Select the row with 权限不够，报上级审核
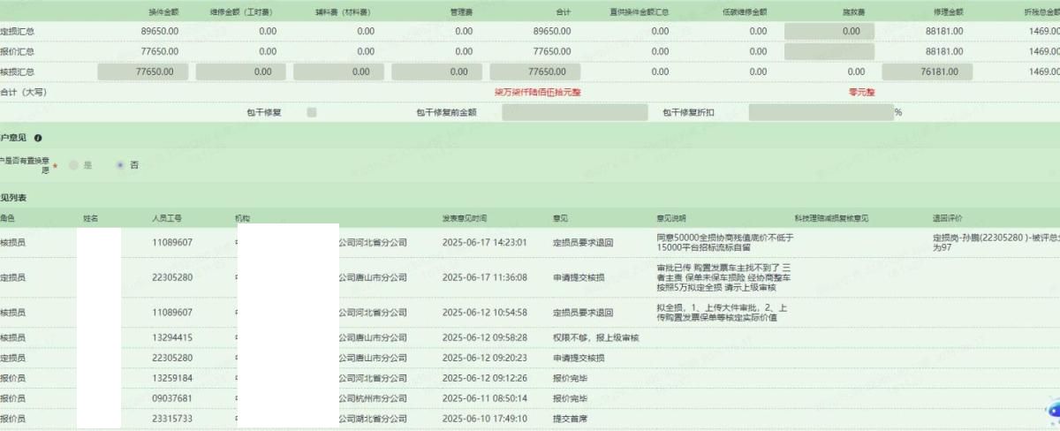This screenshot has height=431, width=1060. click(x=595, y=337)
